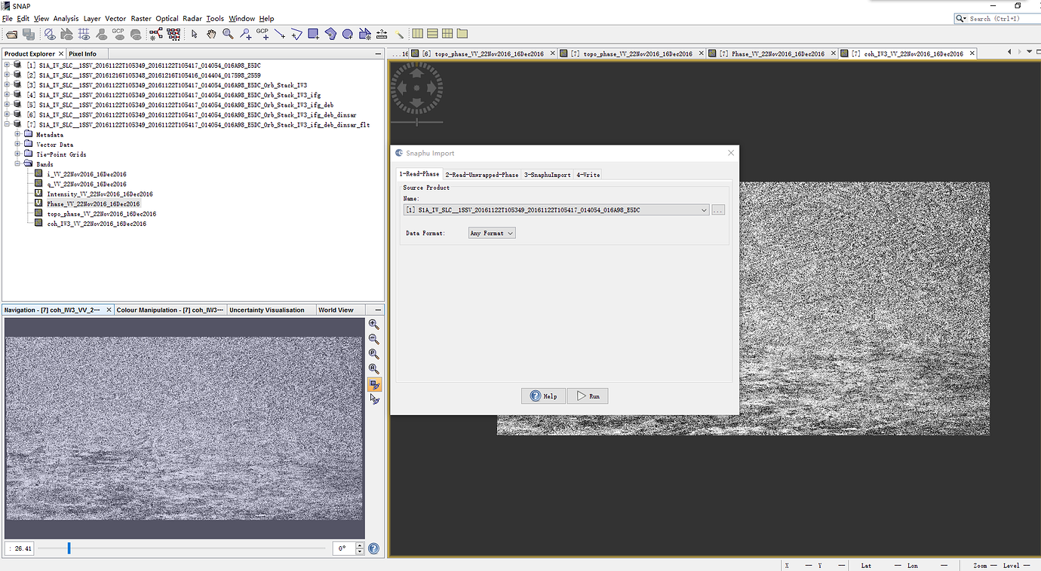The width and height of the screenshot is (1041, 571).
Task: Switch to 2-Read-Unwrapped-Phase tab
Action: coord(481,174)
